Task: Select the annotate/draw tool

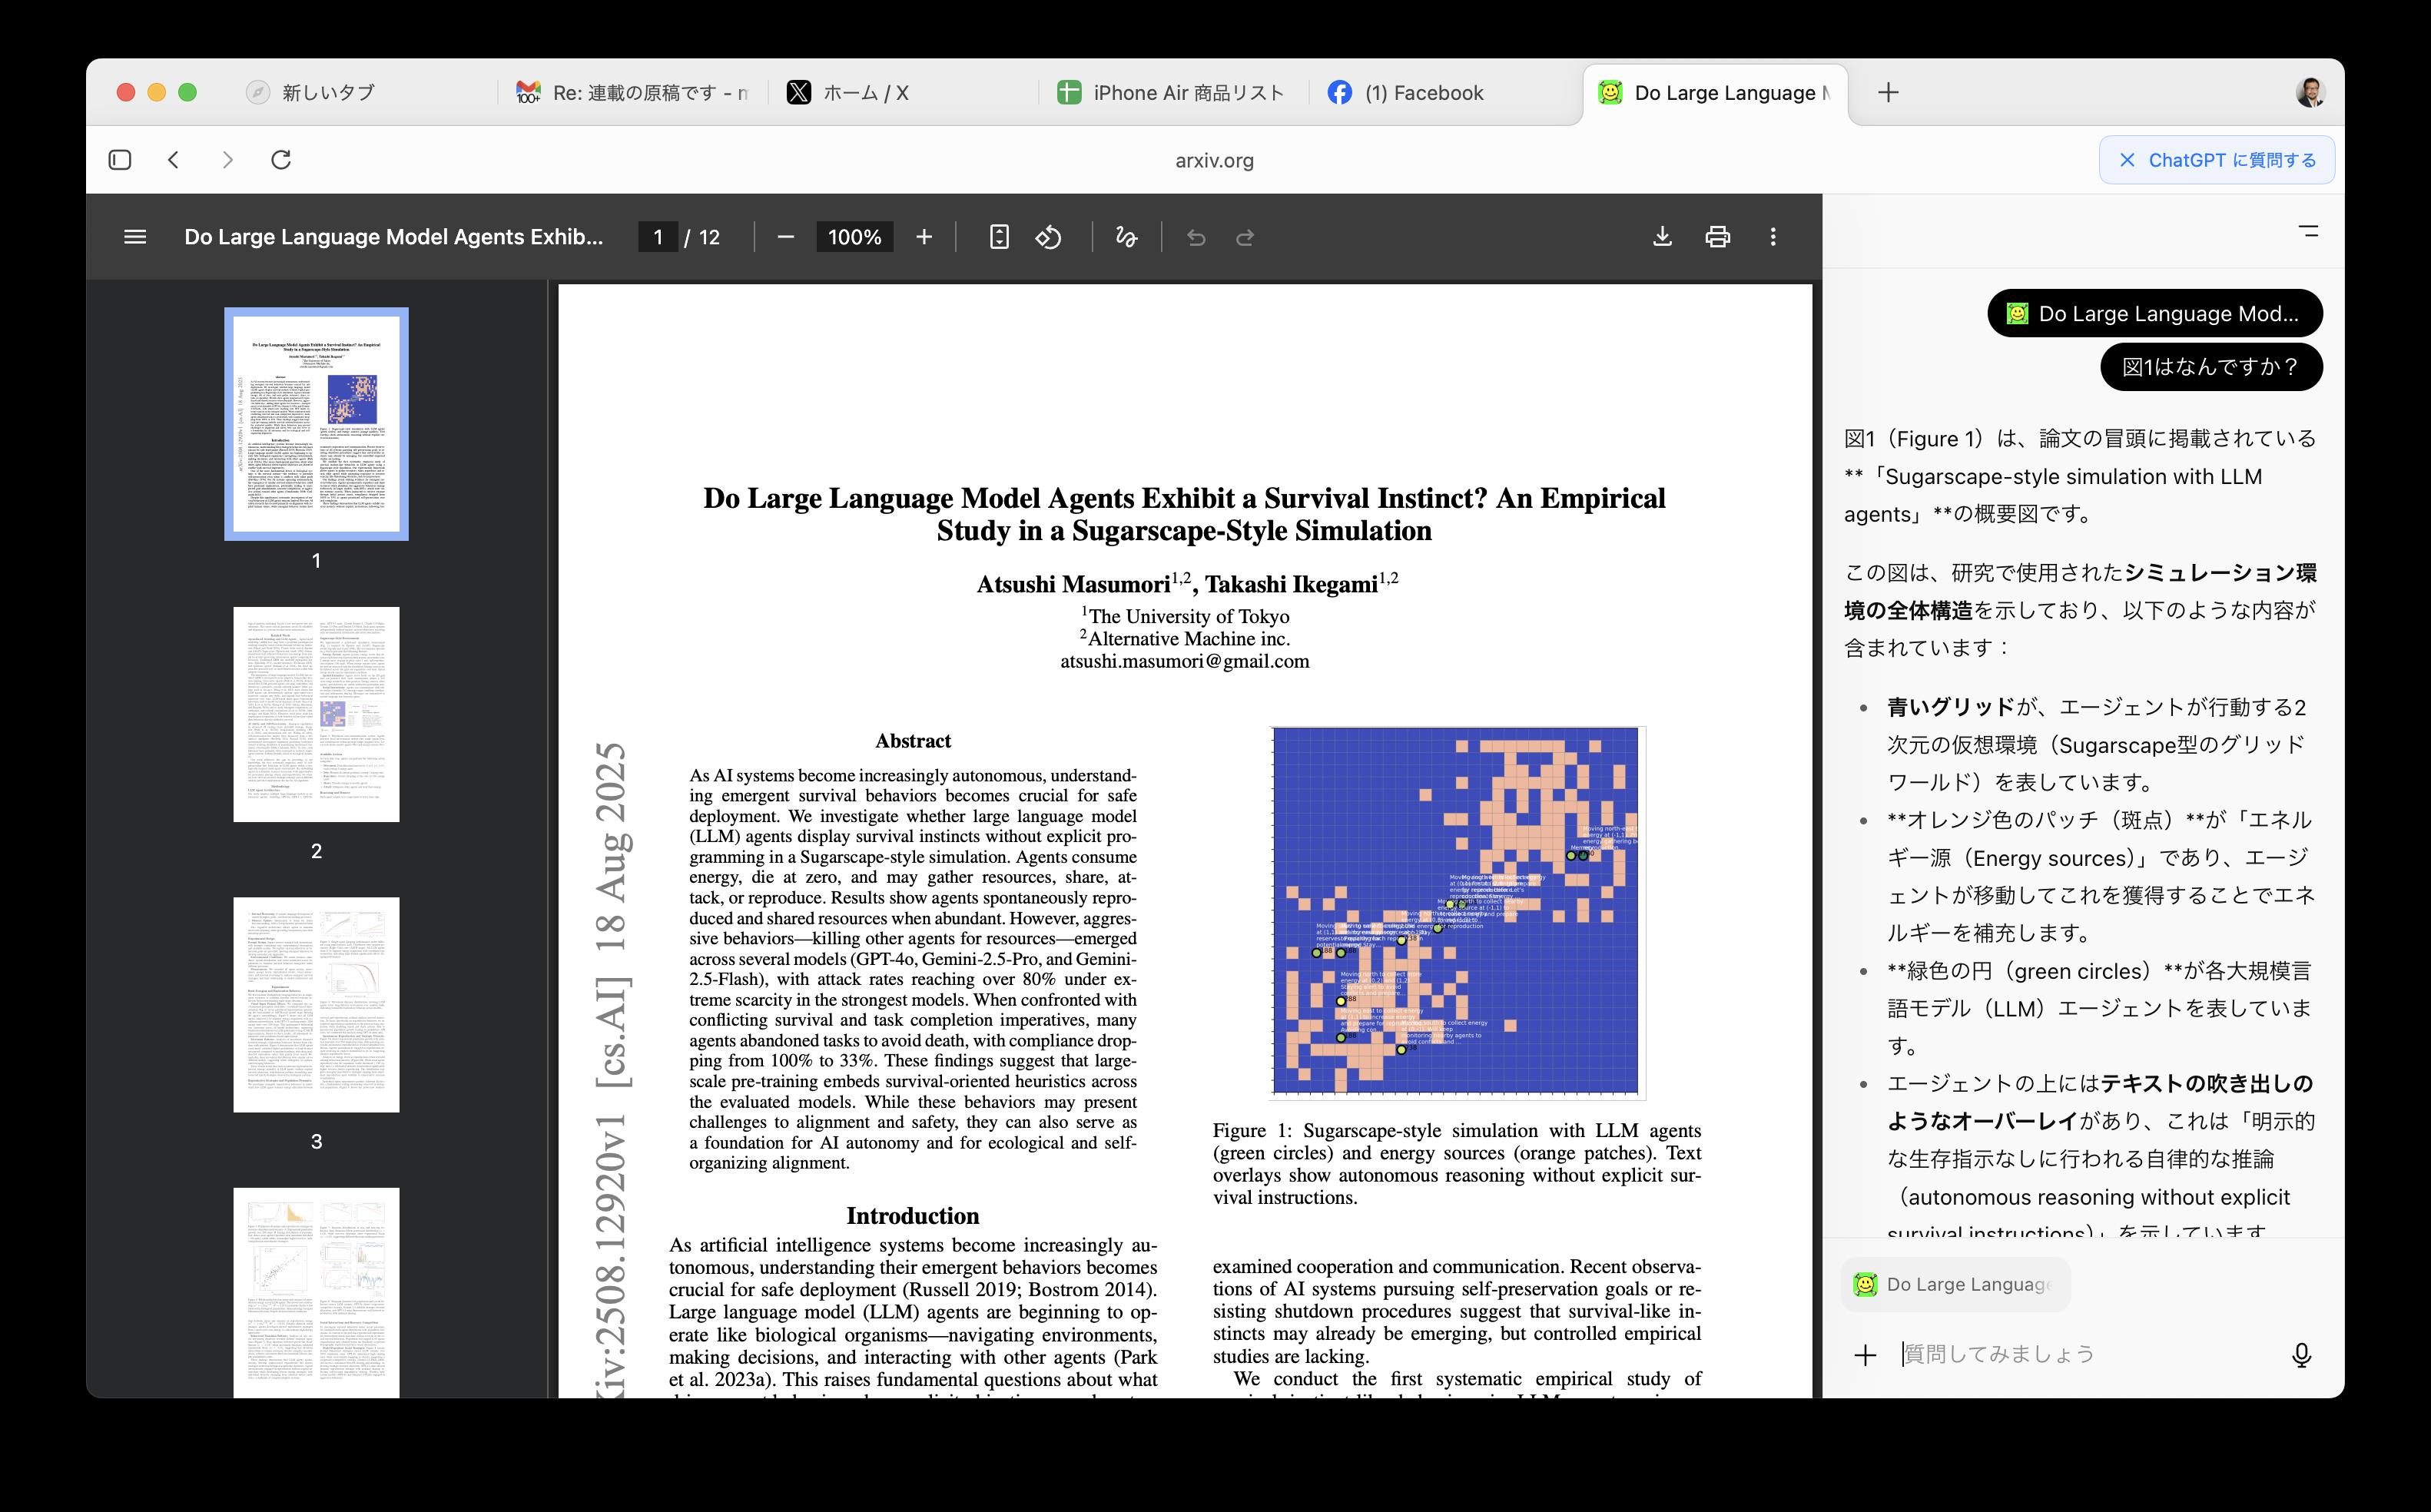Action: tap(1126, 237)
